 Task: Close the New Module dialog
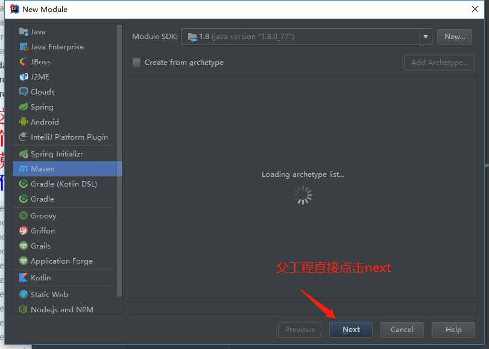click(x=475, y=9)
